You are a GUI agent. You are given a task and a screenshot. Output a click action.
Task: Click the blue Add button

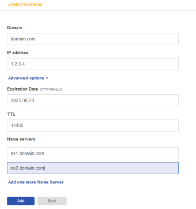[21, 201]
